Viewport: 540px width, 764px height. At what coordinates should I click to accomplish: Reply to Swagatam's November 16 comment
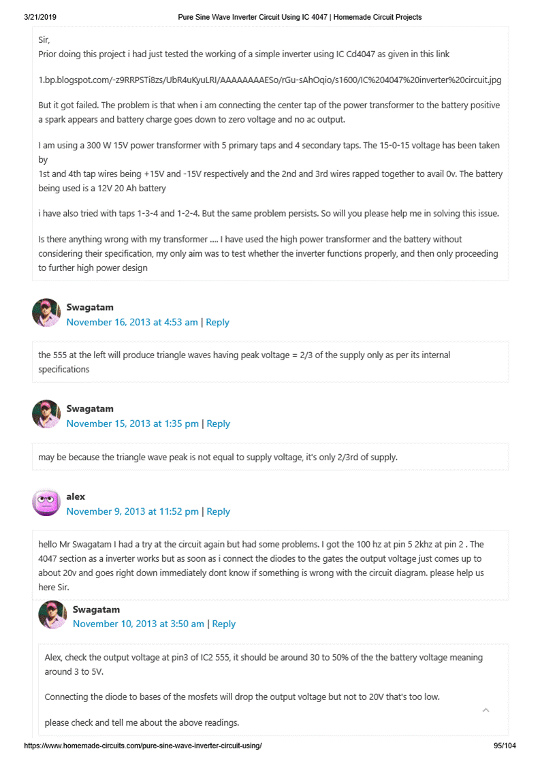coord(218,322)
